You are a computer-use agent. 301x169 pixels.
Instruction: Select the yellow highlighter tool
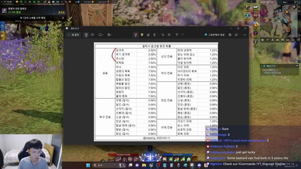coord(142,35)
